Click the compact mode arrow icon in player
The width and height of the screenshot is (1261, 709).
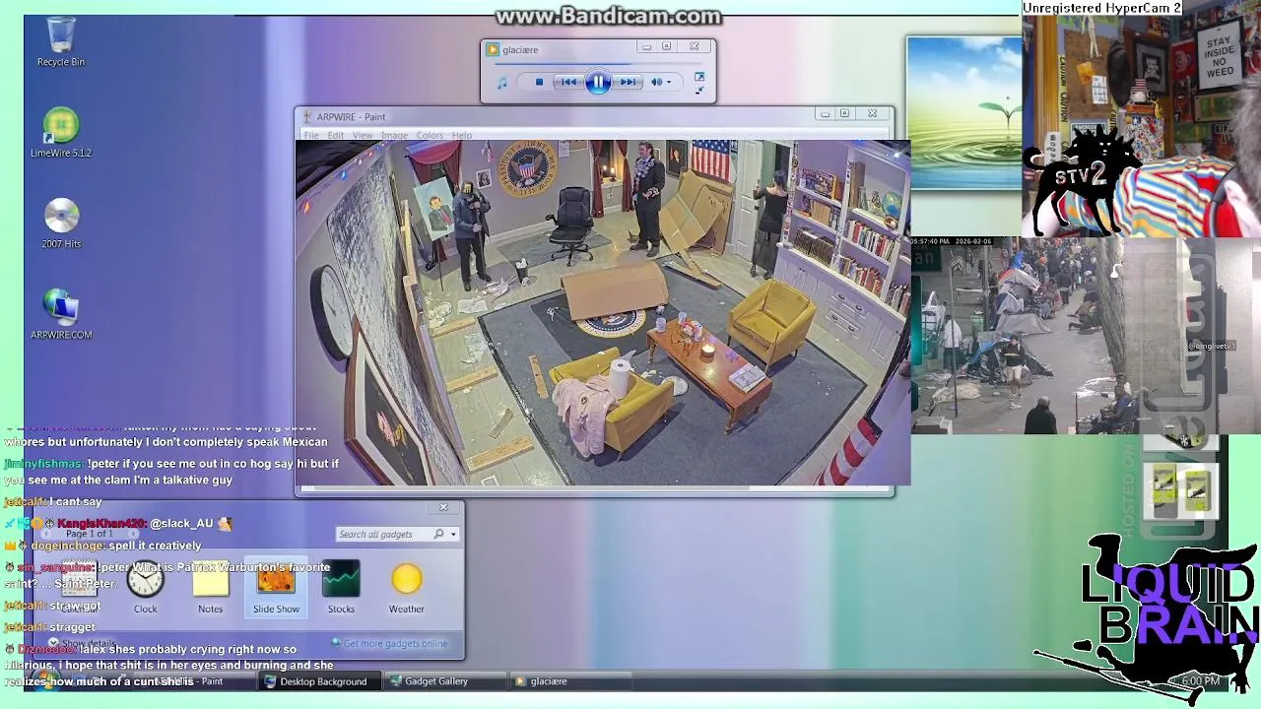point(699,90)
